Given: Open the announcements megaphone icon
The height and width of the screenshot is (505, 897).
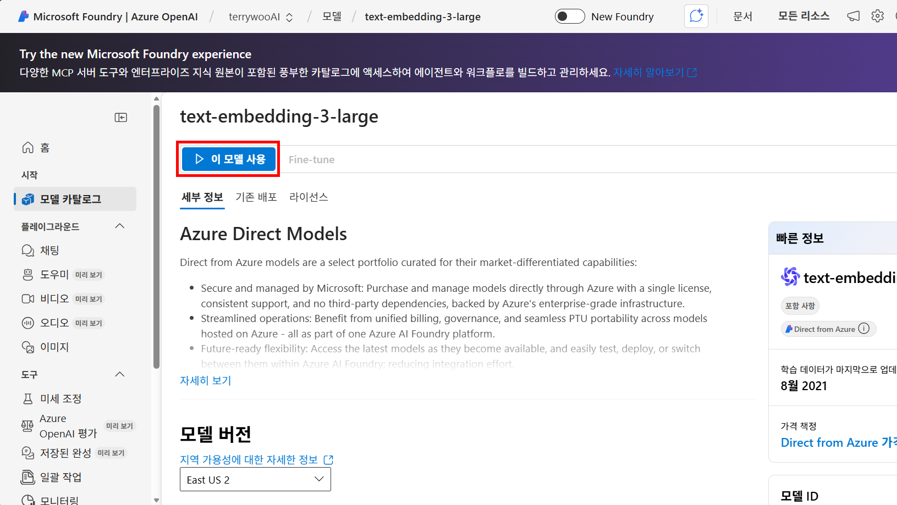Looking at the screenshot, I should pos(853,16).
